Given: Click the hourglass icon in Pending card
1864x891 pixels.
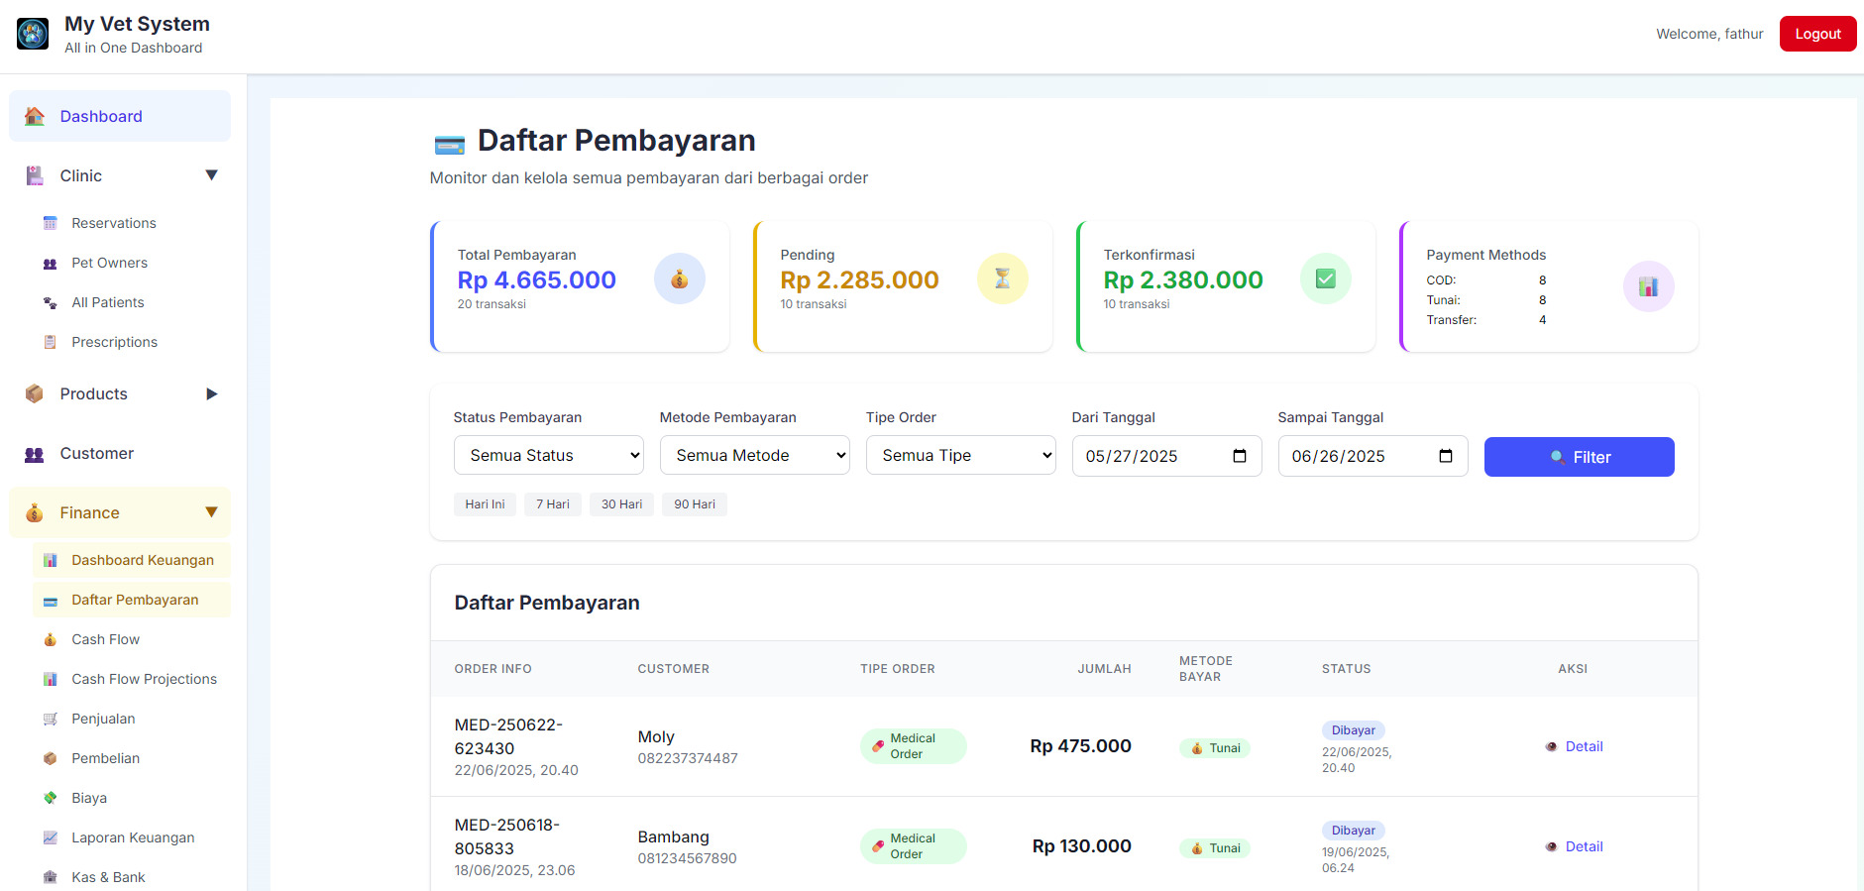Looking at the screenshot, I should 1003,278.
